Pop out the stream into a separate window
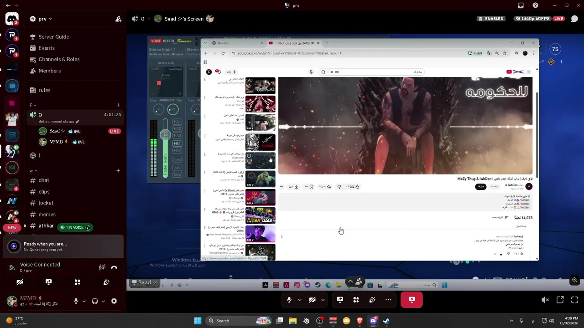The height and width of the screenshot is (328, 584). click(x=560, y=300)
